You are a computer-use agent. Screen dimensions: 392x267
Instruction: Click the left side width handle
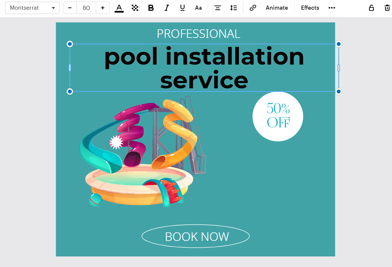point(70,68)
